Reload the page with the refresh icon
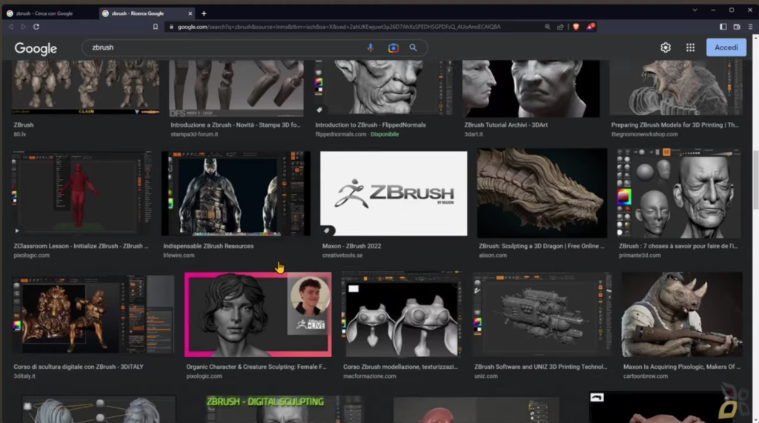The image size is (759, 423). (x=36, y=27)
